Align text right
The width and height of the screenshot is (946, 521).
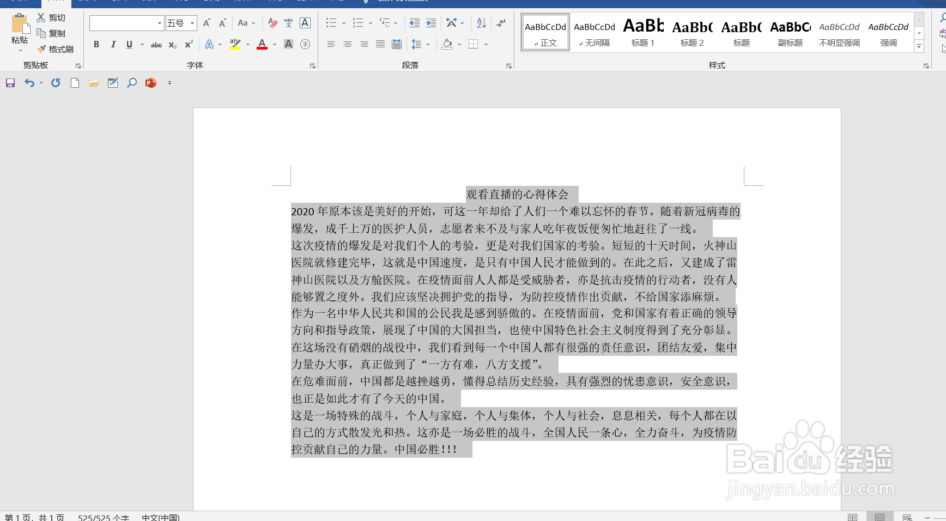tap(363, 44)
